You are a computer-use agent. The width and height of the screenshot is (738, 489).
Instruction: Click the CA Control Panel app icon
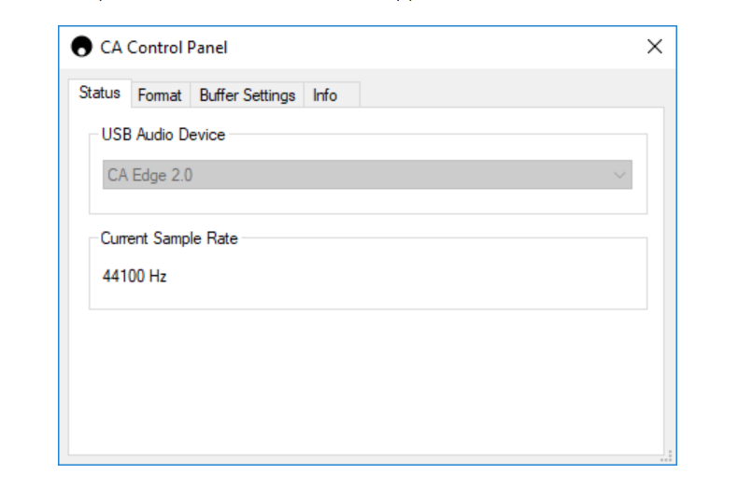click(x=81, y=47)
